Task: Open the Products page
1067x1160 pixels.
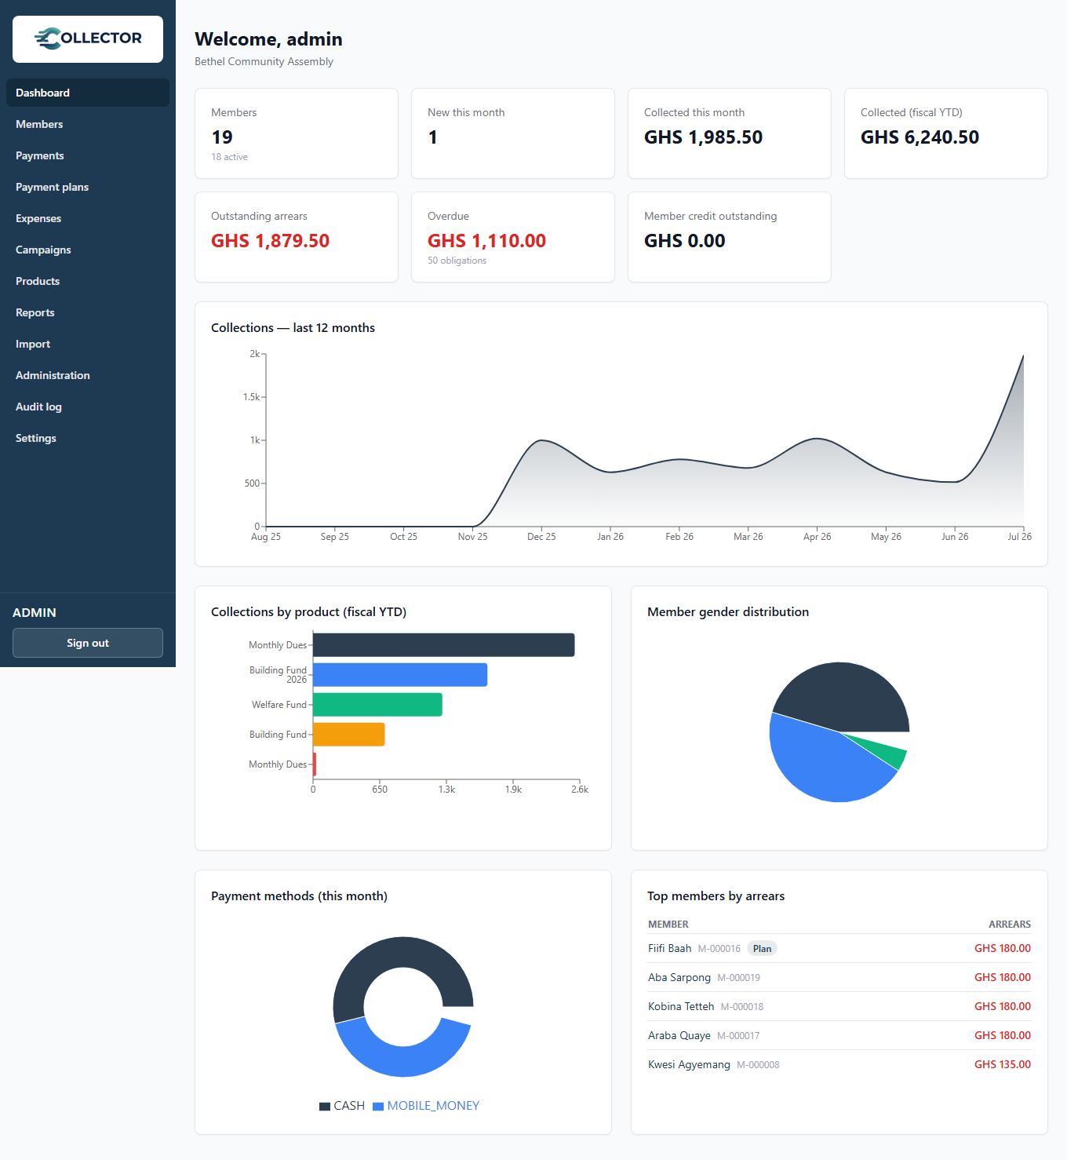Action: pos(88,281)
